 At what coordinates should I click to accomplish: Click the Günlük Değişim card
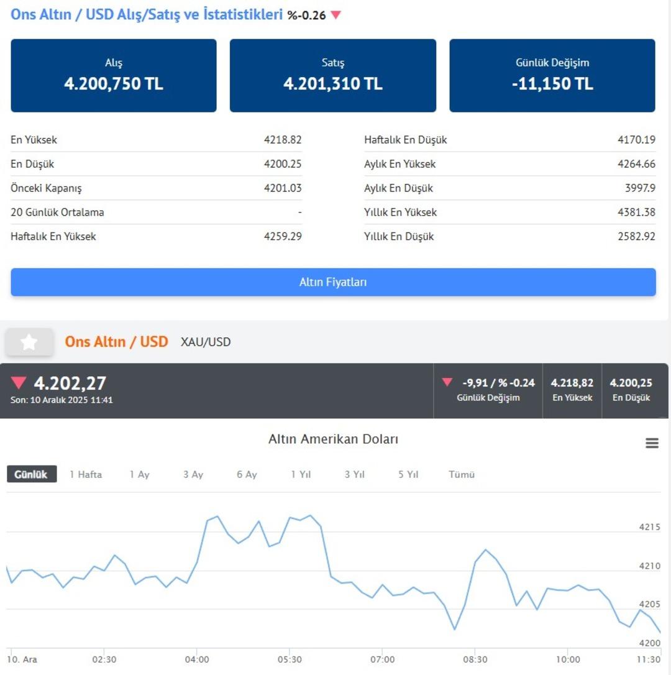(552, 76)
